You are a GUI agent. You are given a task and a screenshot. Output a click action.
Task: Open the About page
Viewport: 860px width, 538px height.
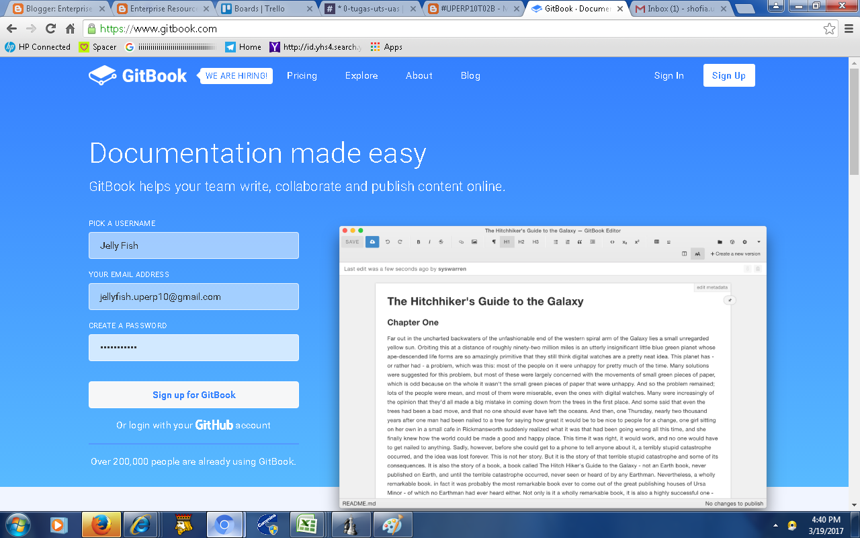click(x=419, y=75)
